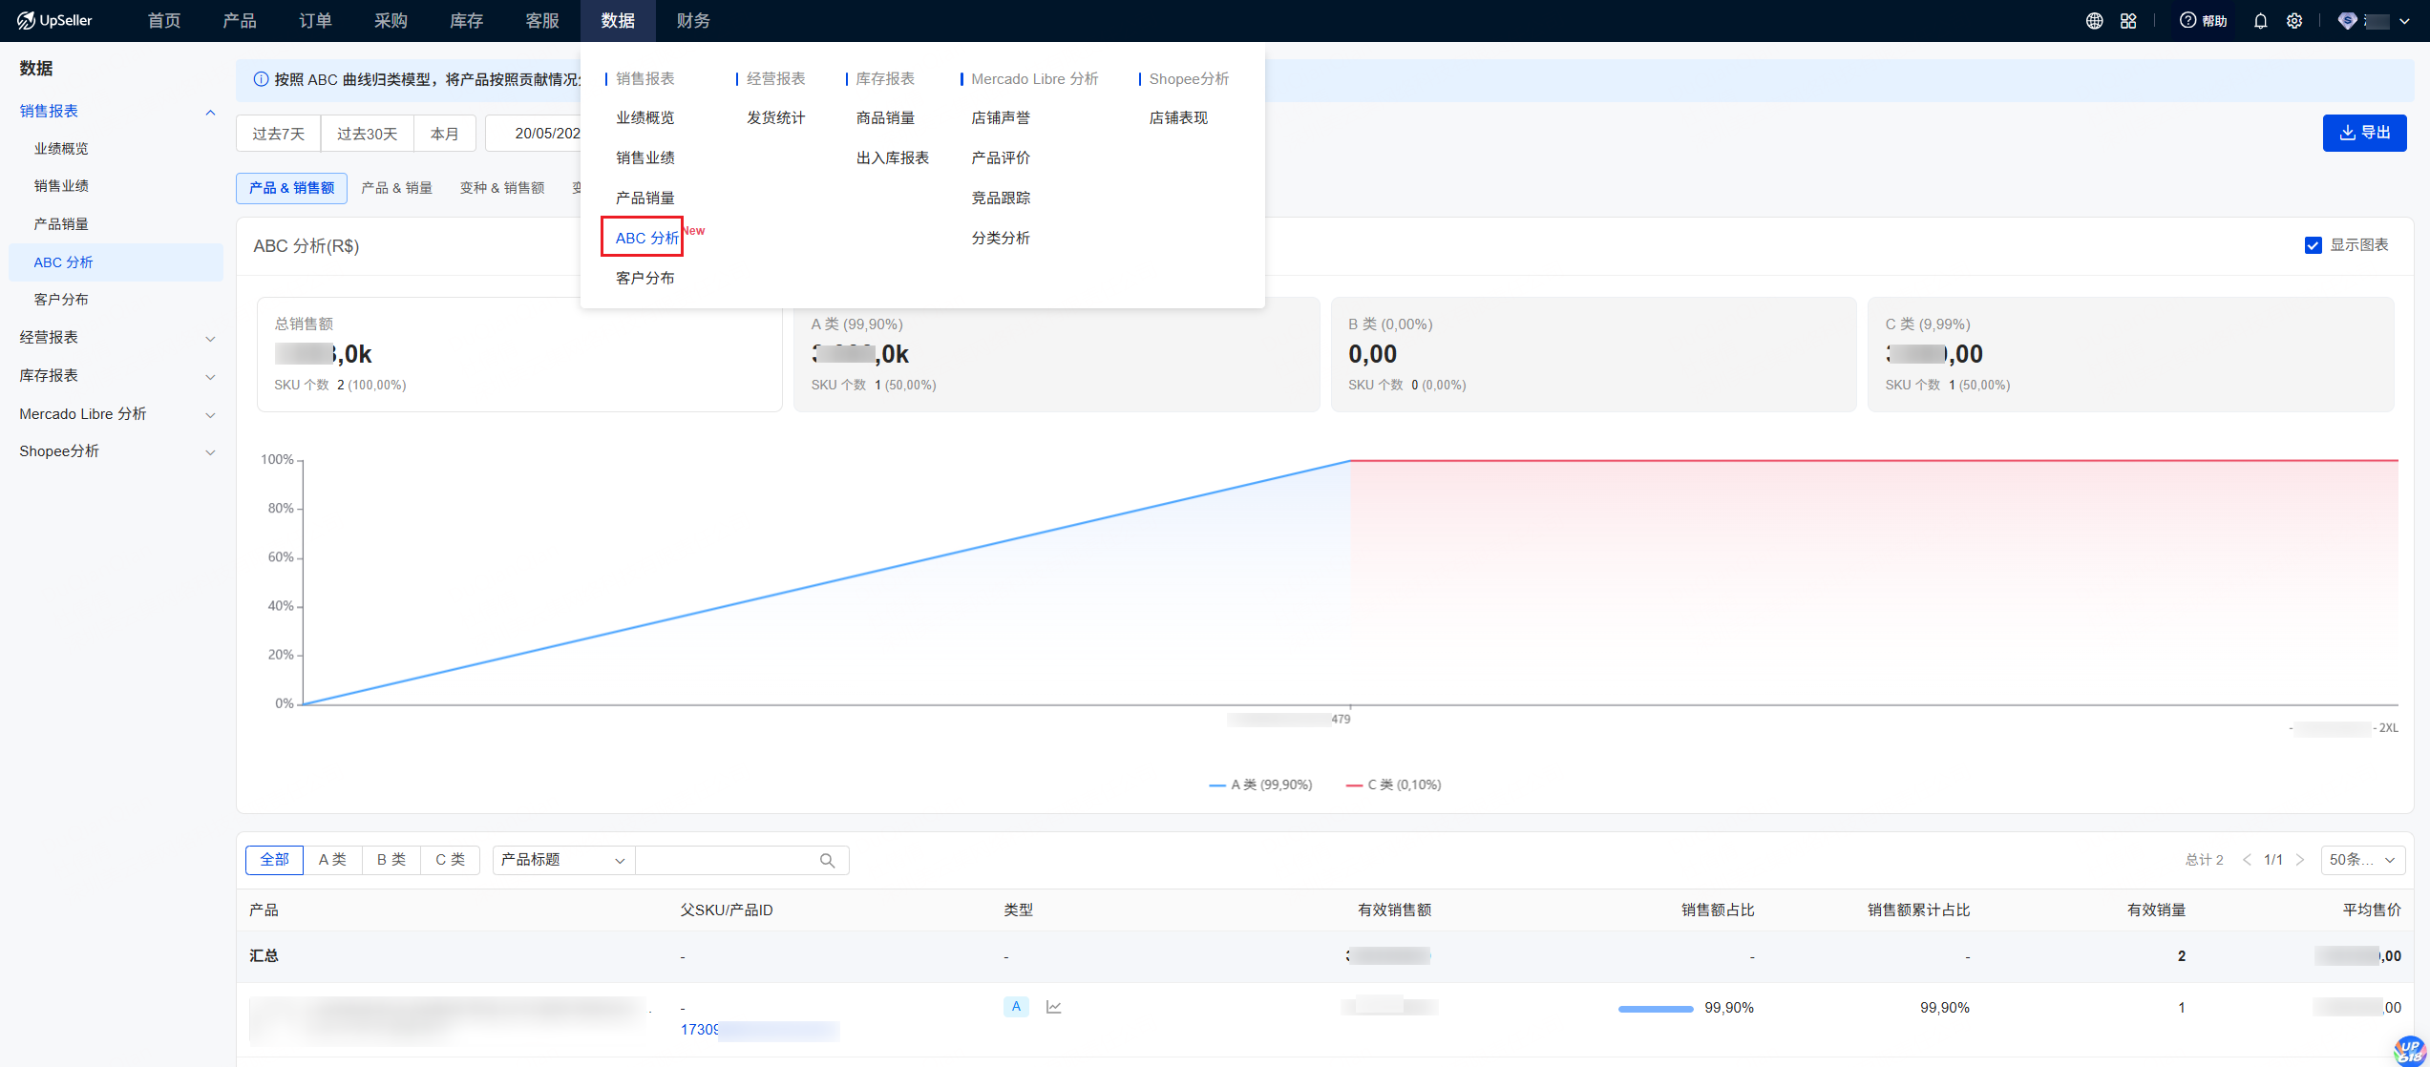Select the 全部 filter
2430x1067 pixels.
(274, 860)
